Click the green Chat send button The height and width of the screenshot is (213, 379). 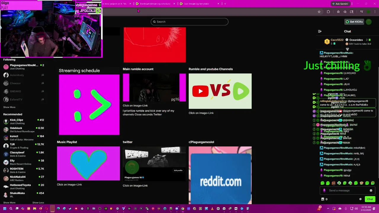pos(370,199)
